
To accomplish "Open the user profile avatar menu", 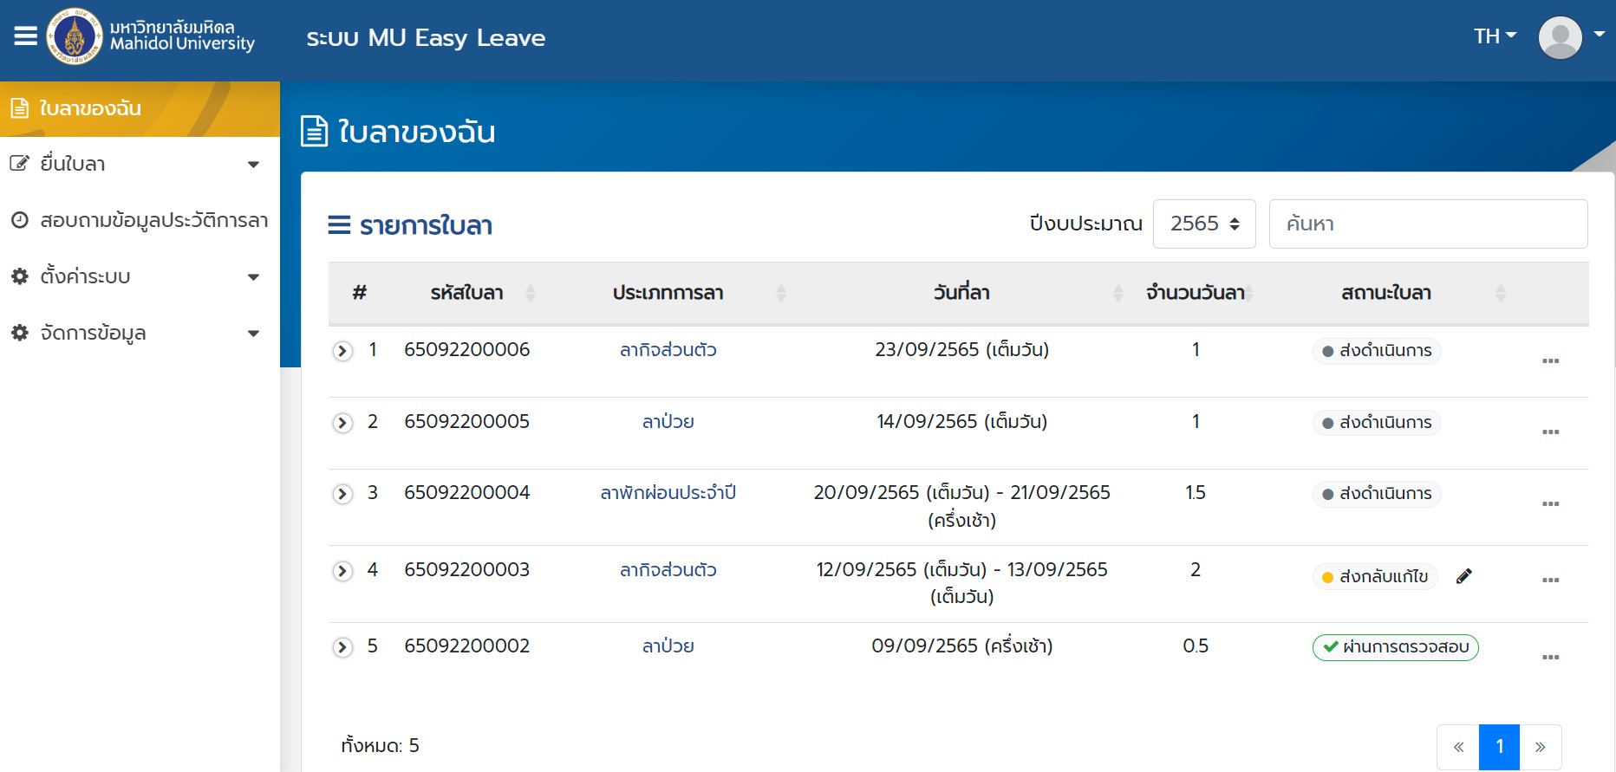I will pyautogui.click(x=1561, y=38).
